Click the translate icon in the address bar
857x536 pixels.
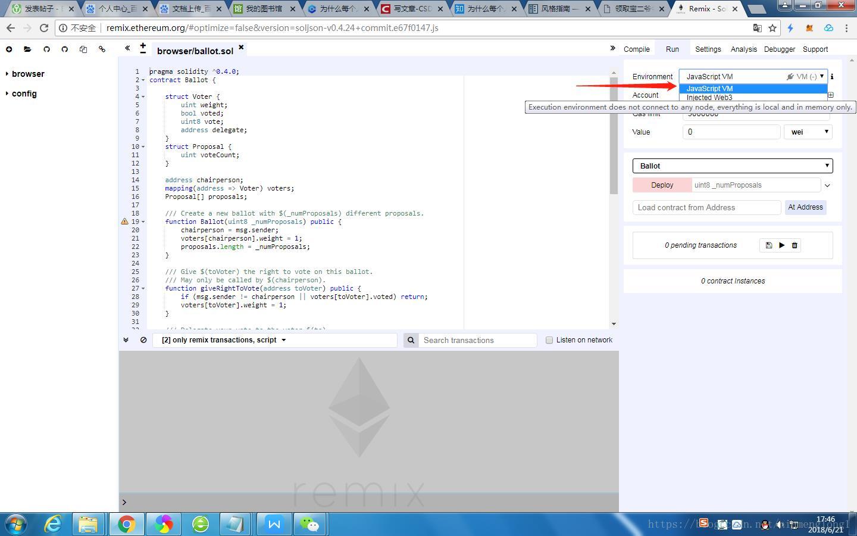757,28
